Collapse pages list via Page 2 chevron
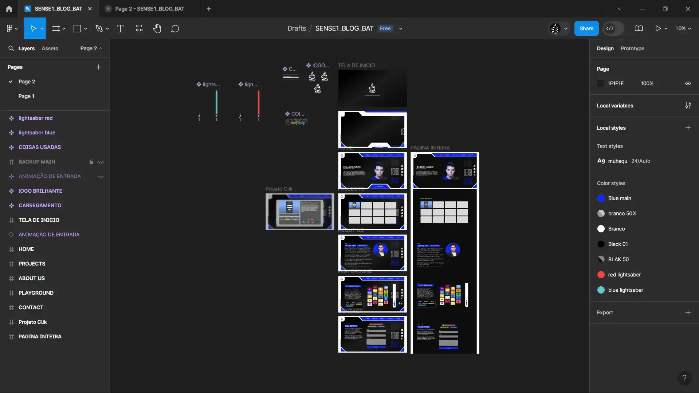The height and width of the screenshot is (393, 699). pyautogui.click(x=101, y=48)
